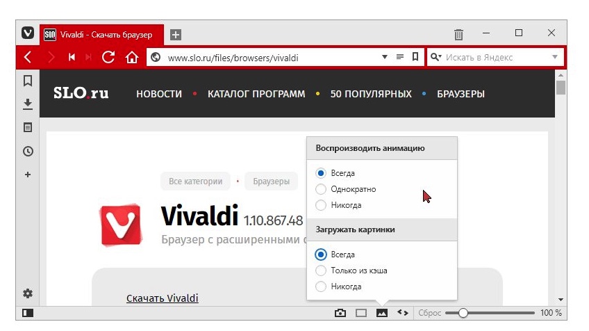Image resolution: width=589 pixels, height=331 pixels.
Task: Click the page zoom slider handle
Action: click(463, 313)
